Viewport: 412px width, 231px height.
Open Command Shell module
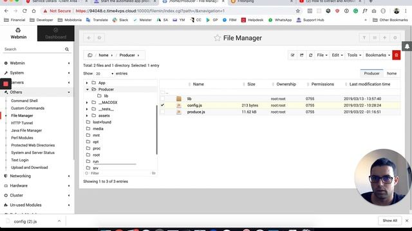click(x=24, y=101)
